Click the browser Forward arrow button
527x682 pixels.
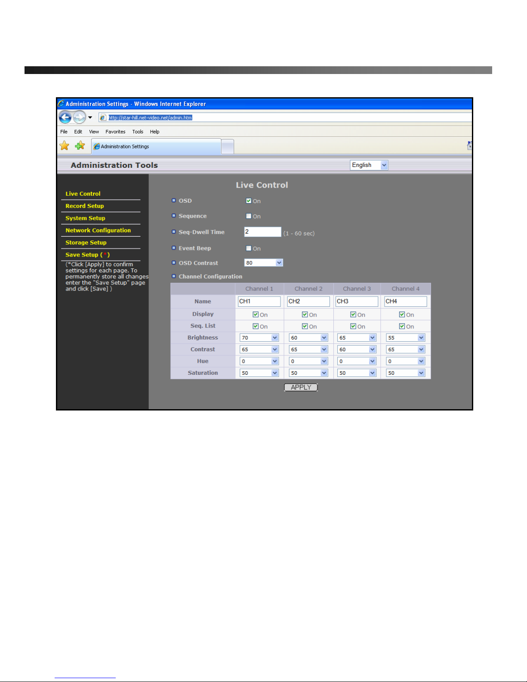pos(79,117)
